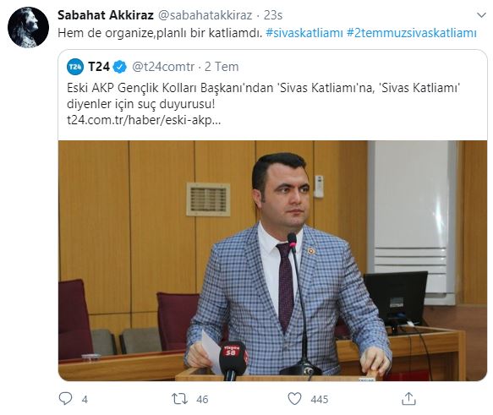The image size is (493, 415).
Task: Like the tweet with the heart icon
Action: pos(294,399)
